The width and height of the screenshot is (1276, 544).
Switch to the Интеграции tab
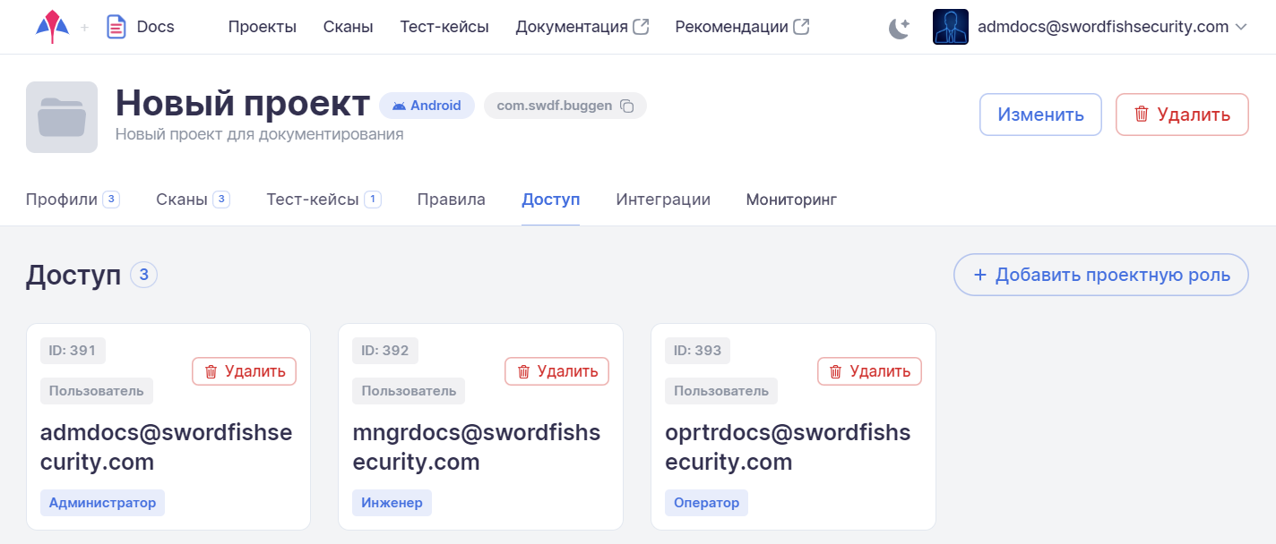click(663, 200)
